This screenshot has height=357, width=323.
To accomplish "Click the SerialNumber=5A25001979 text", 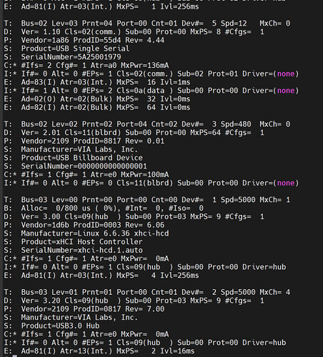I will 71,57.
